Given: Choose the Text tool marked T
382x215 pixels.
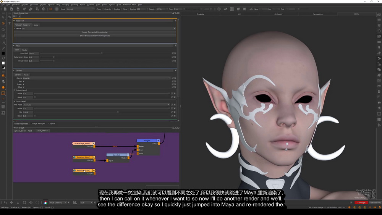Looking at the screenshot, I should (x=10, y=23).
